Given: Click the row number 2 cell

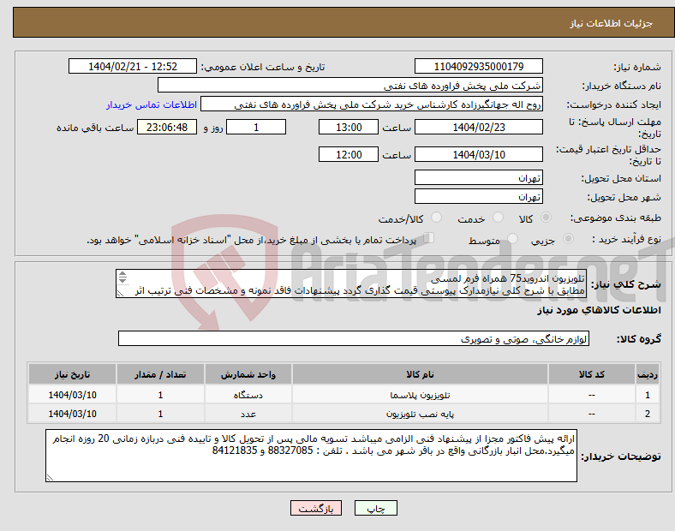Looking at the screenshot, I should 648,414.
